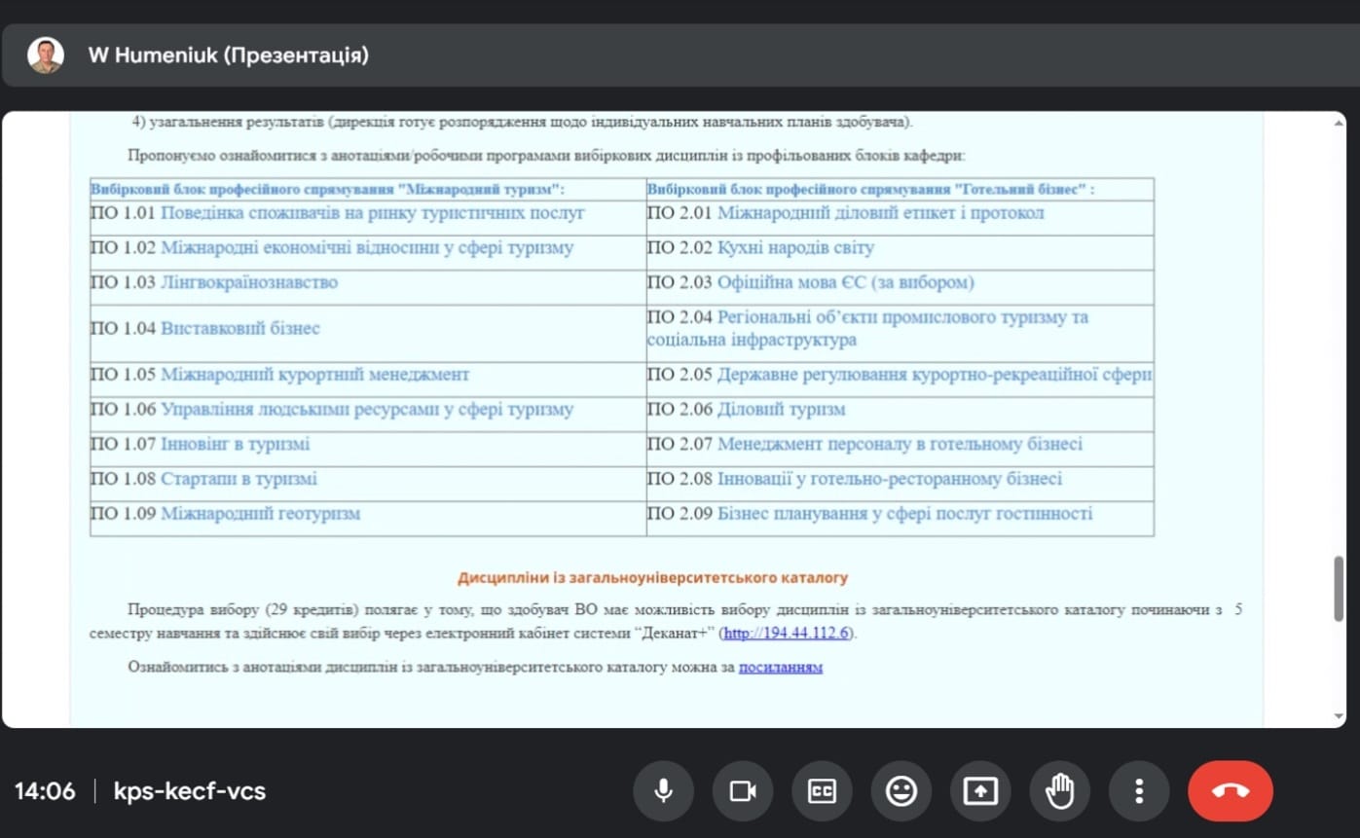Open the 'посиланням' catalog link

pyautogui.click(x=780, y=668)
